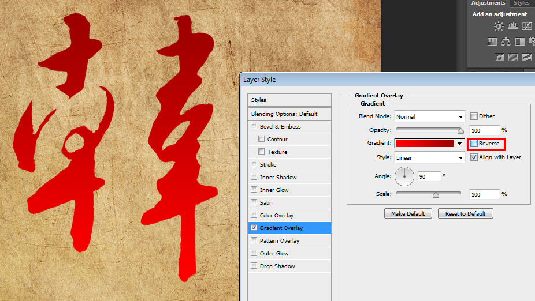Viewport: 535px width, 301px height.
Task: Add a Hue/Saturation adjustment
Action: click(x=492, y=42)
